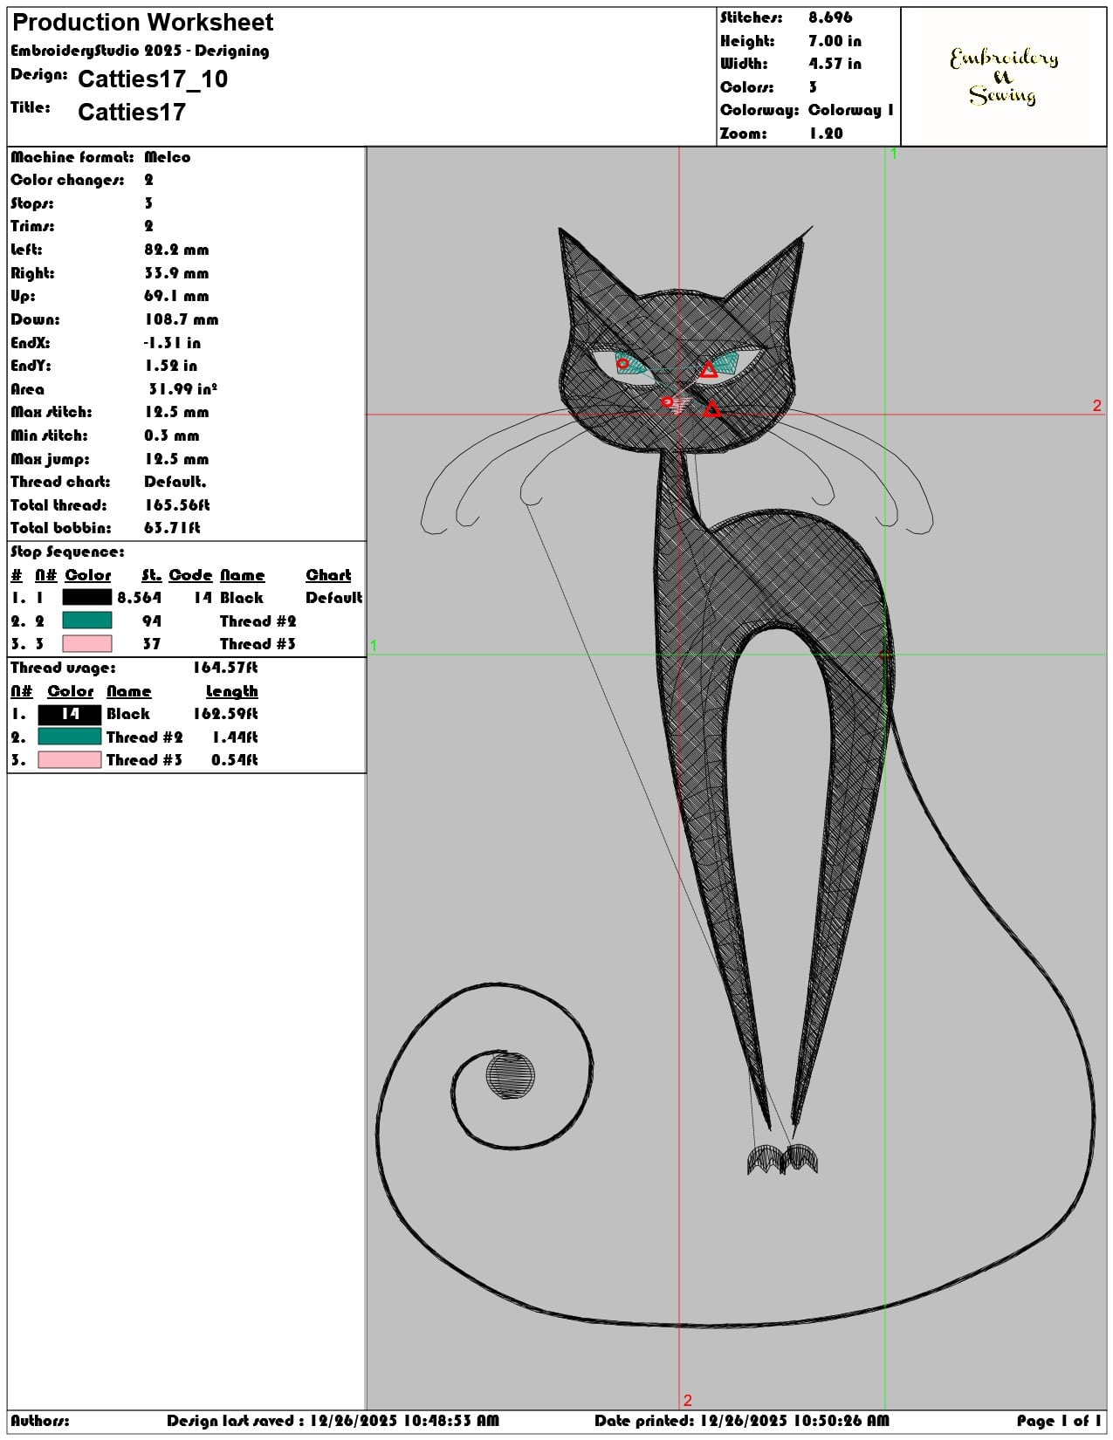Click the 'Thread usage:' total '164.57ft'
This screenshot has height=1440, width=1113.
225,668
